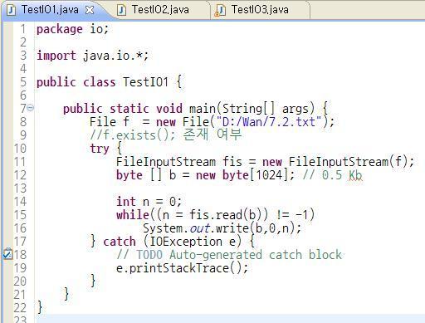Screen dimensions: 425x323
Task: Click the 'TODO Auto-generated catch block' comment
Action: click(x=239, y=255)
